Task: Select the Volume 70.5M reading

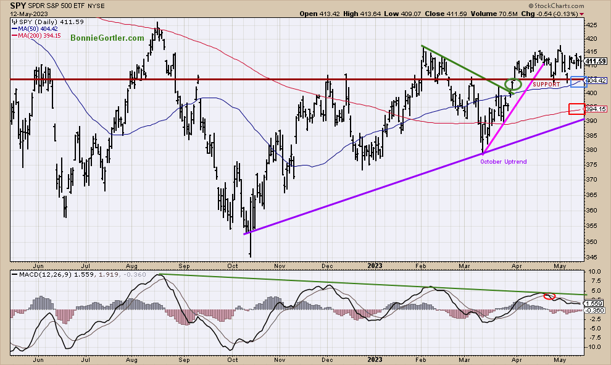Action: (x=494, y=14)
